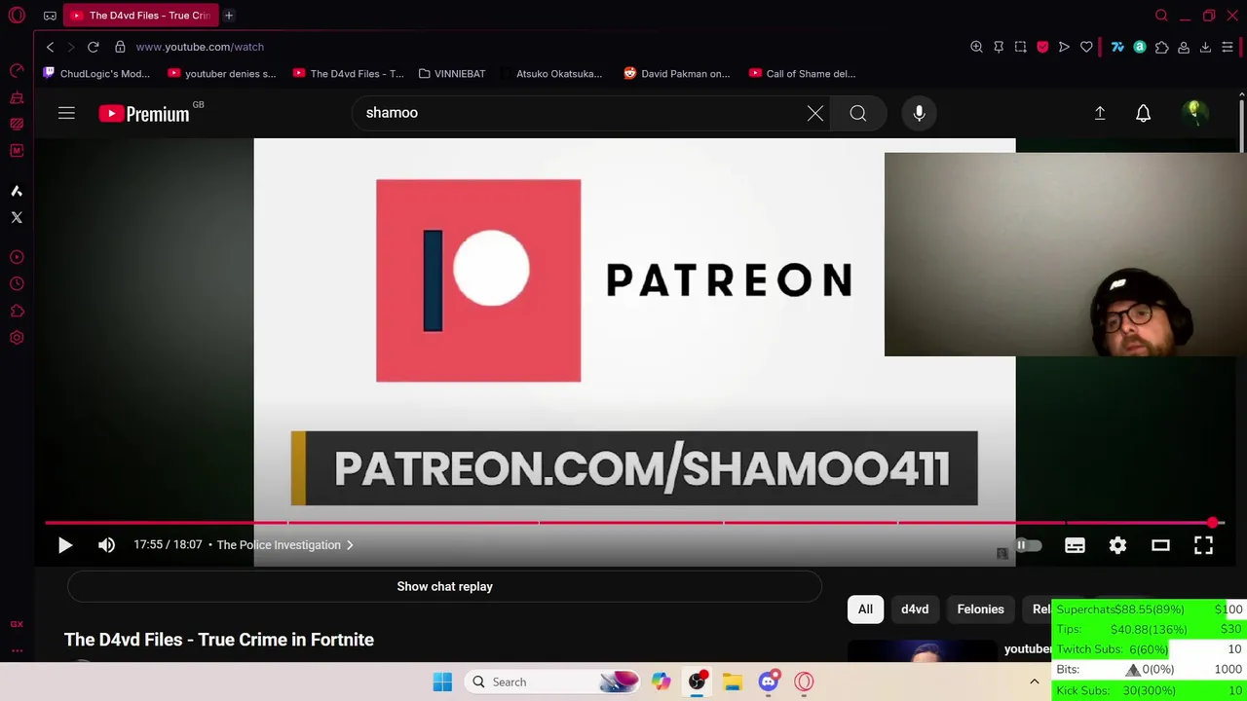Image resolution: width=1247 pixels, height=701 pixels.
Task: Toggle subtitles closed captions
Action: (x=1075, y=545)
